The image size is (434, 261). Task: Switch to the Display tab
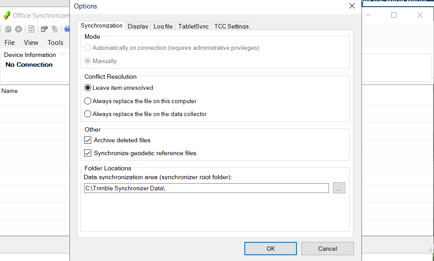point(138,26)
